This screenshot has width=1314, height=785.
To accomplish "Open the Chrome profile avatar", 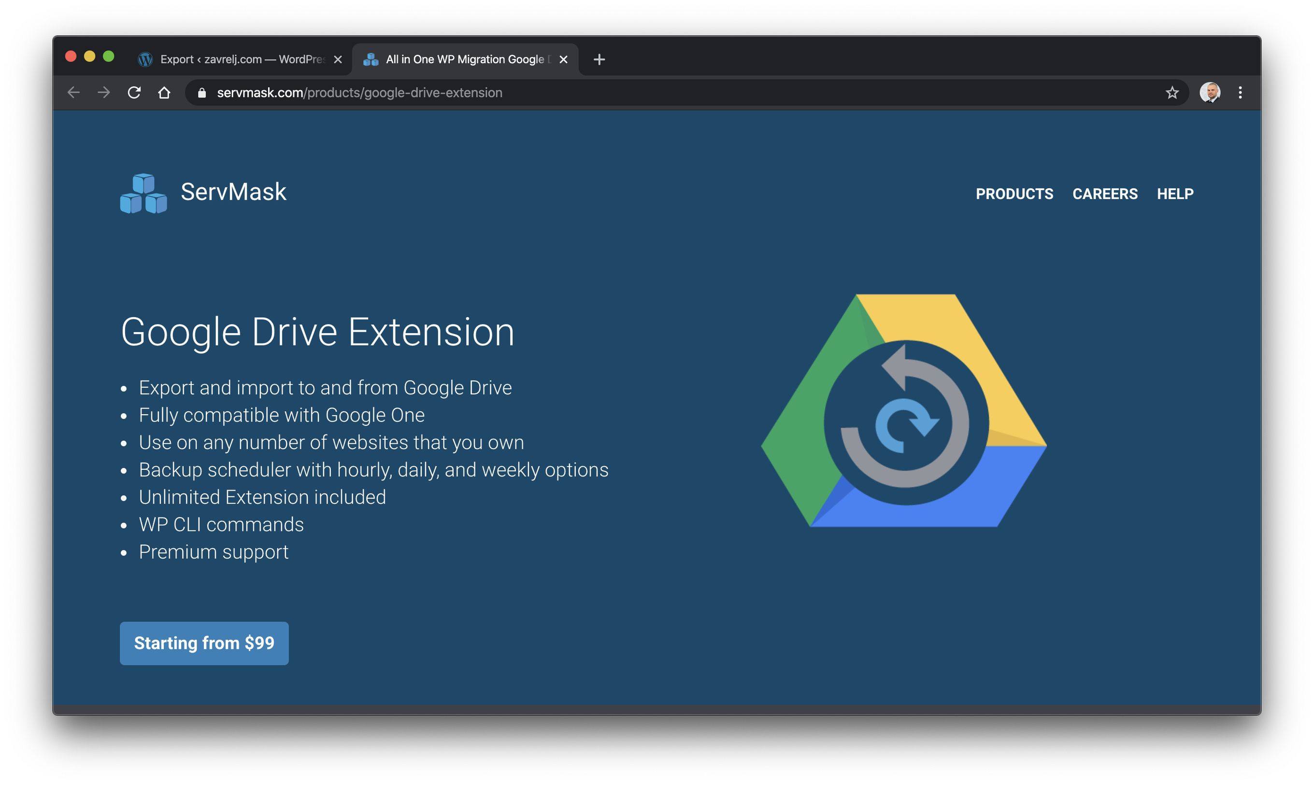I will tap(1210, 93).
